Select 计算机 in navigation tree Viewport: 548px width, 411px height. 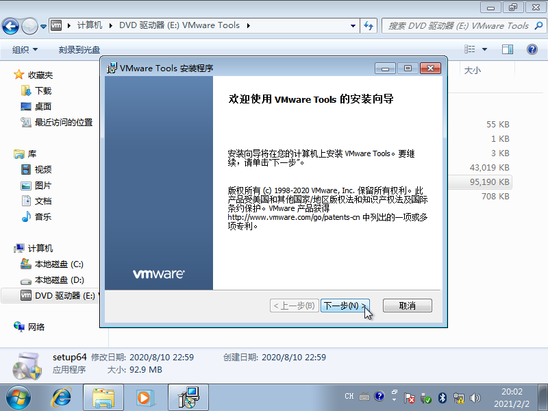point(34,248)
